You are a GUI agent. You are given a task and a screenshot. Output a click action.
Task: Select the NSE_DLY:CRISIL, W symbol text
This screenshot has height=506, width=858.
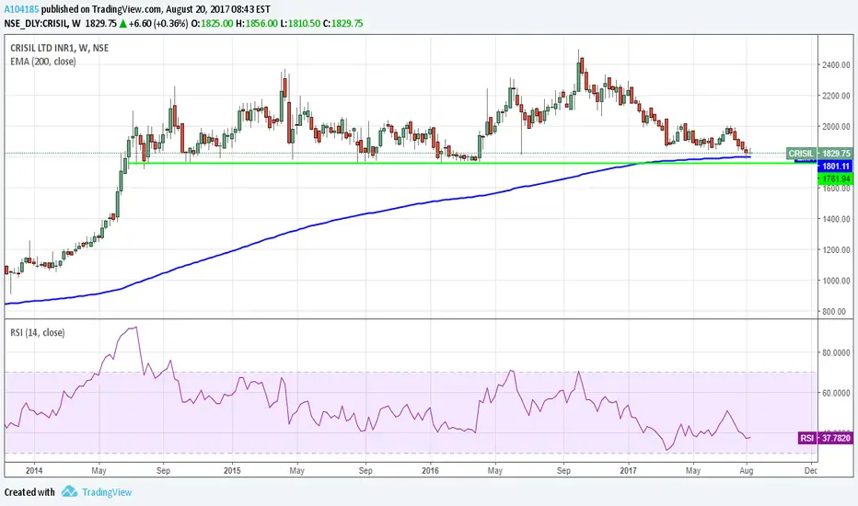[x=42, y=24]
